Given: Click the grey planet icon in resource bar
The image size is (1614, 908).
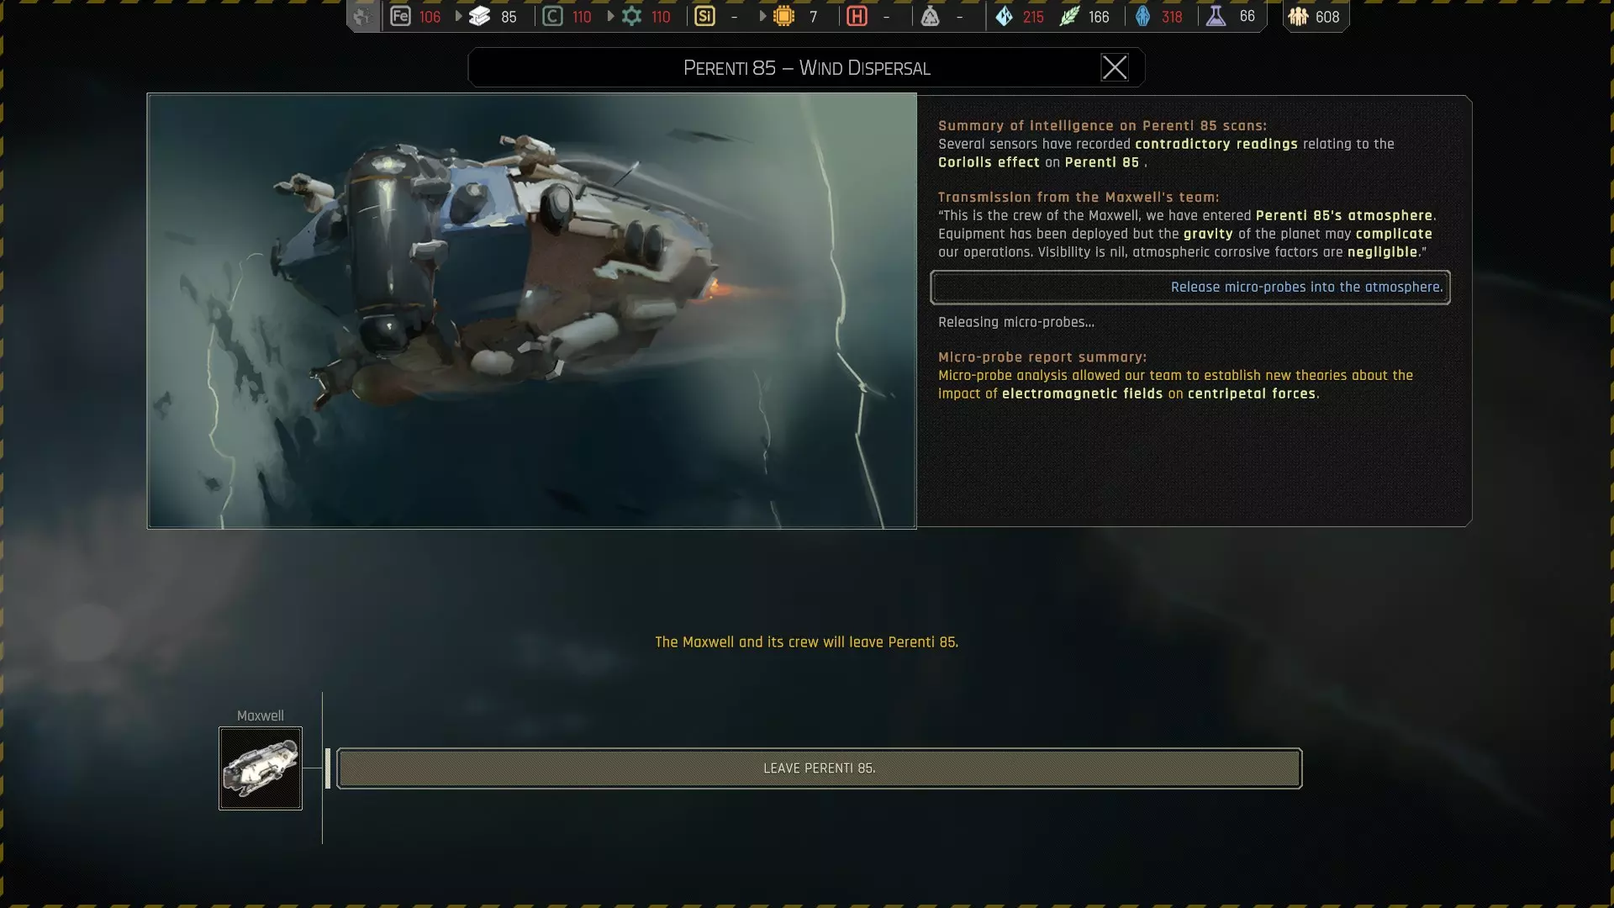Looking at the screenshot, I should tap(362, 16).
